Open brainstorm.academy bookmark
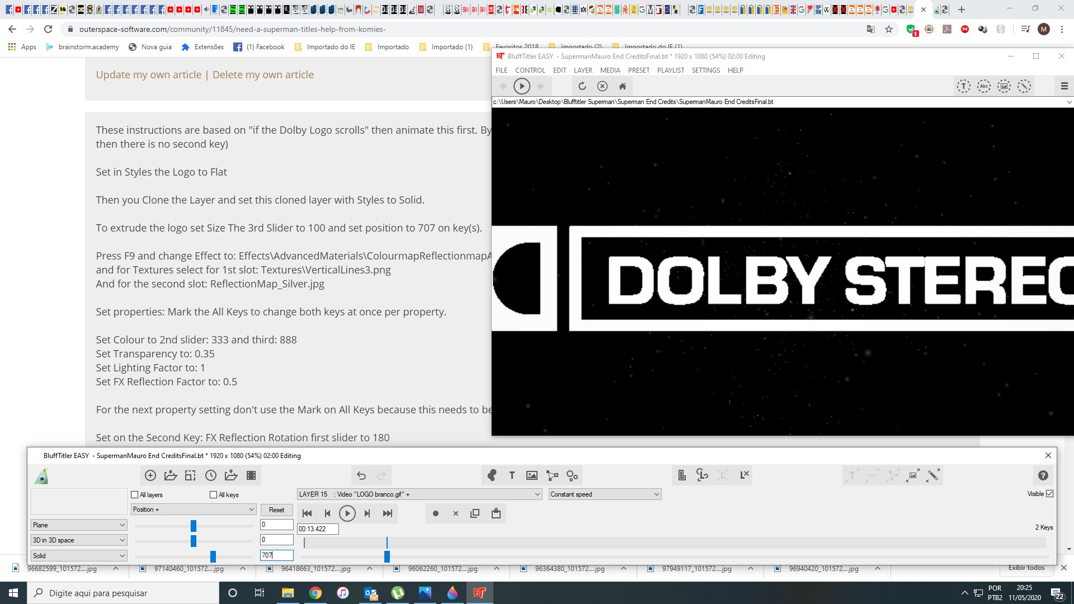Screen dimensions: 1074x604 tap(82, 47)
